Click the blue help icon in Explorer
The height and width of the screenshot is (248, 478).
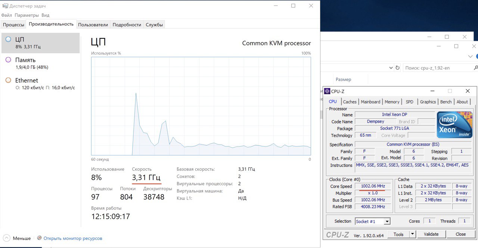coord(477,56)
